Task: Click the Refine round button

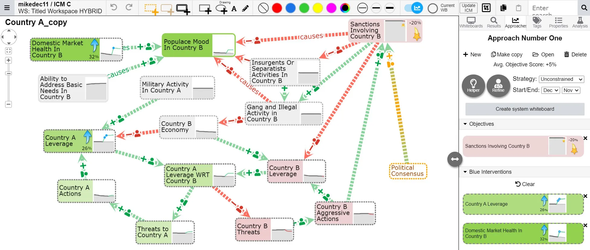Action: tap(498, 86)
